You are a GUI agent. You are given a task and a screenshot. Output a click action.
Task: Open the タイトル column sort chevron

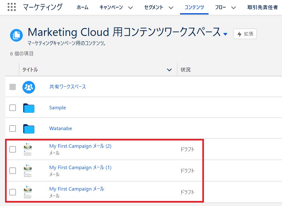pos(169,70)
